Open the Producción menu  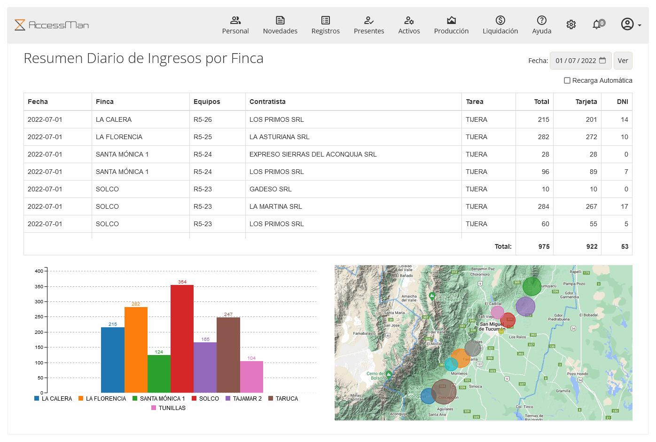(451, 25)
